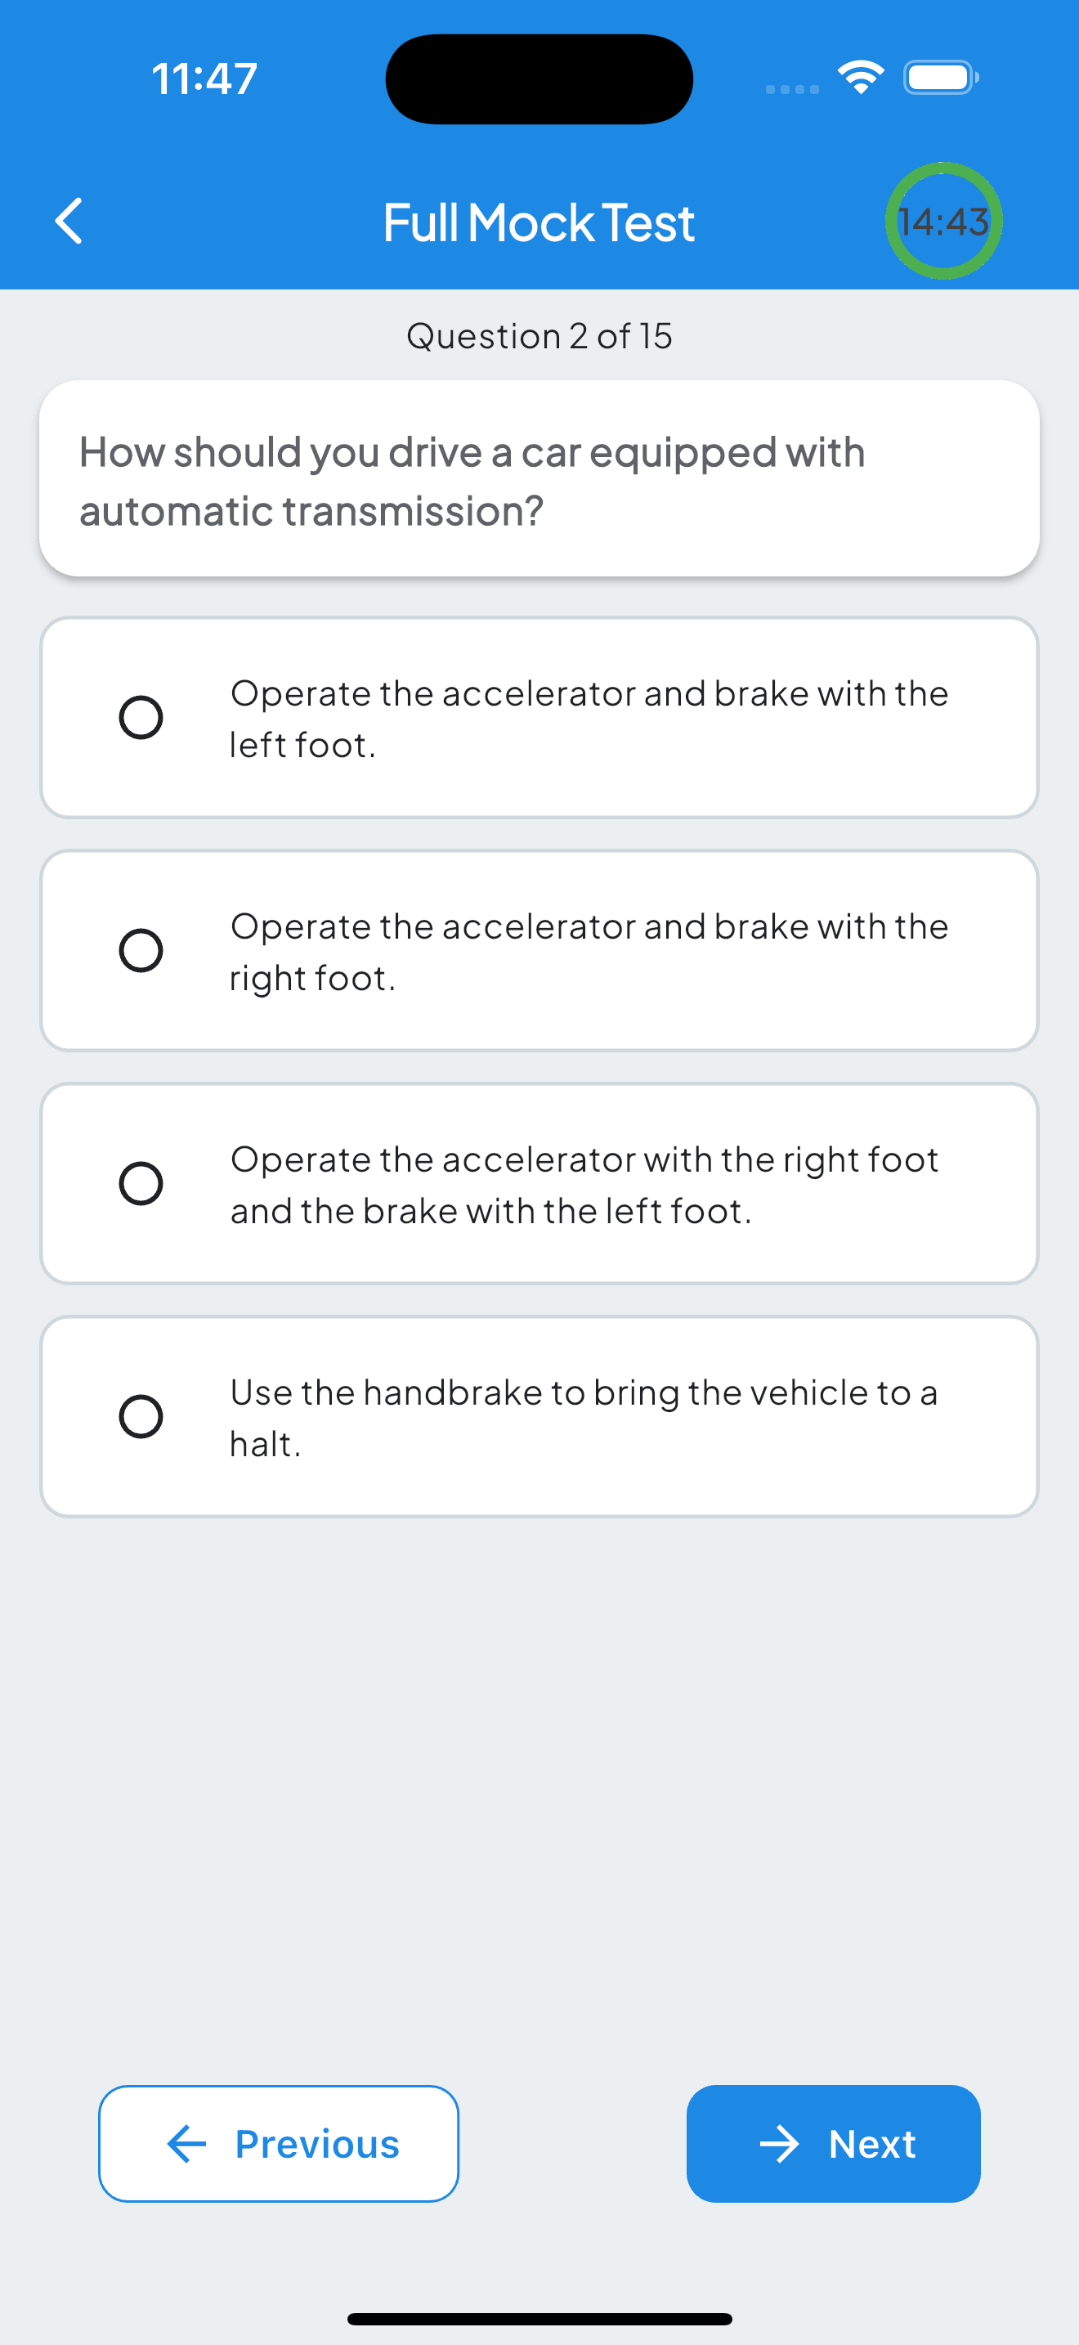Tap the Question 2 of 15 label
The width and height of the screenshot is (1079, 2345).
point(539,336)
